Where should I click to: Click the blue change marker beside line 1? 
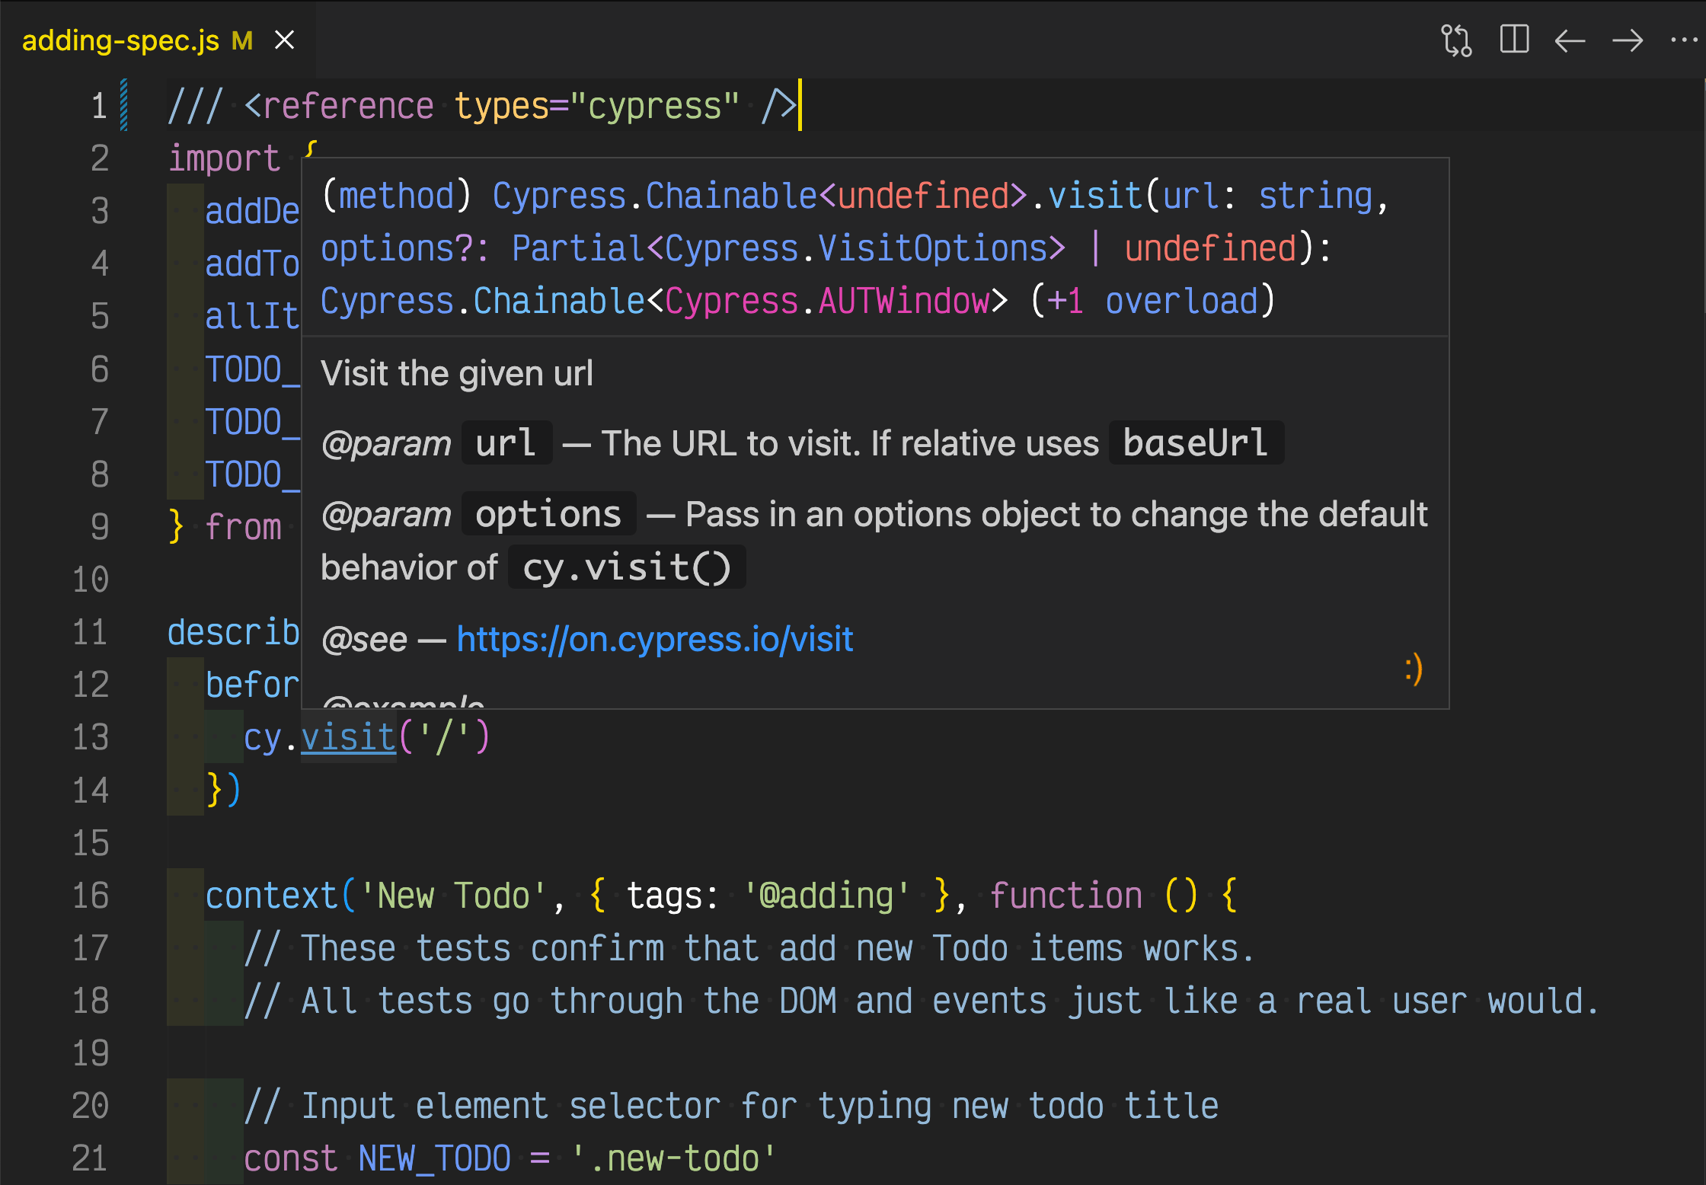tap(124, 105)
